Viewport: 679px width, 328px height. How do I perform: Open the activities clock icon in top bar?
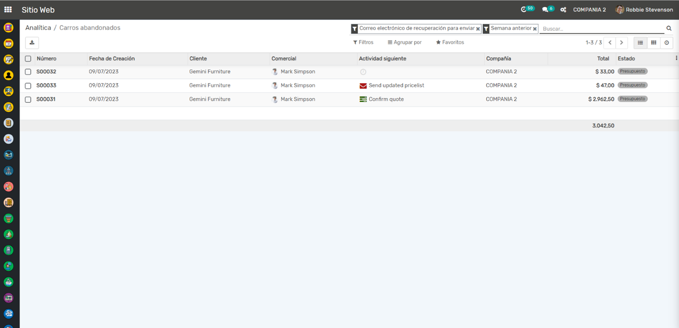pyautogui.click(x=524, y=9)
